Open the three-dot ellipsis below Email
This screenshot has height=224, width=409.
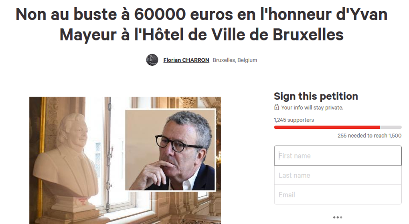338,217
